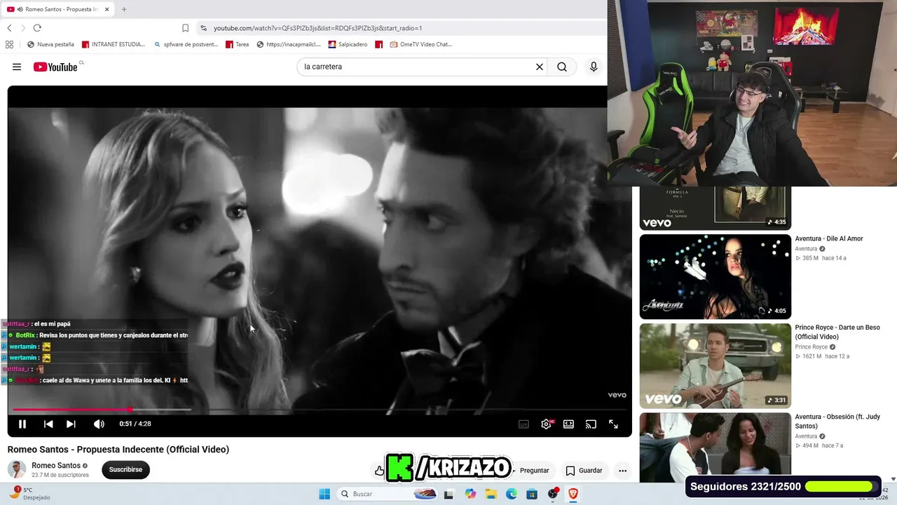Viewport: 897px width, 505px height.
Task: Open File Explorer from the taskbar
Action: click(491, 494)
